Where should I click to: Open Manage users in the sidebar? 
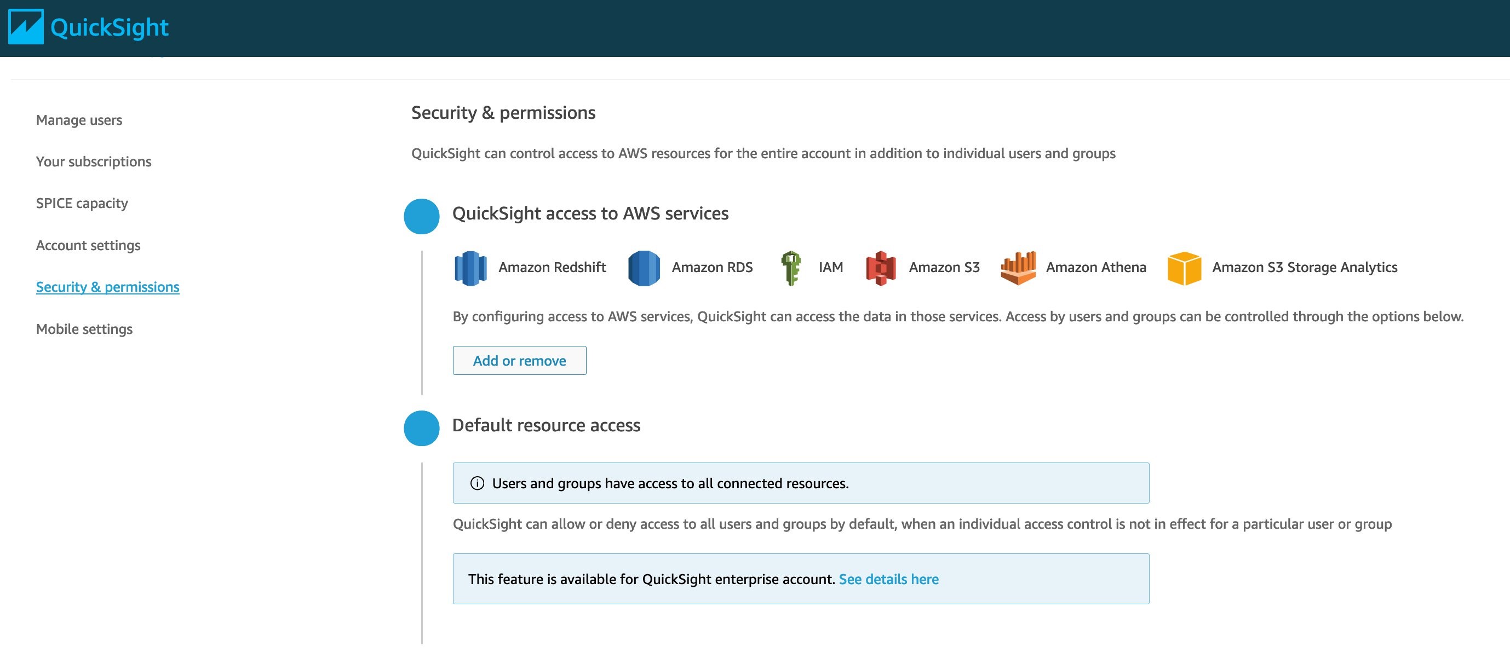point(79,120)
